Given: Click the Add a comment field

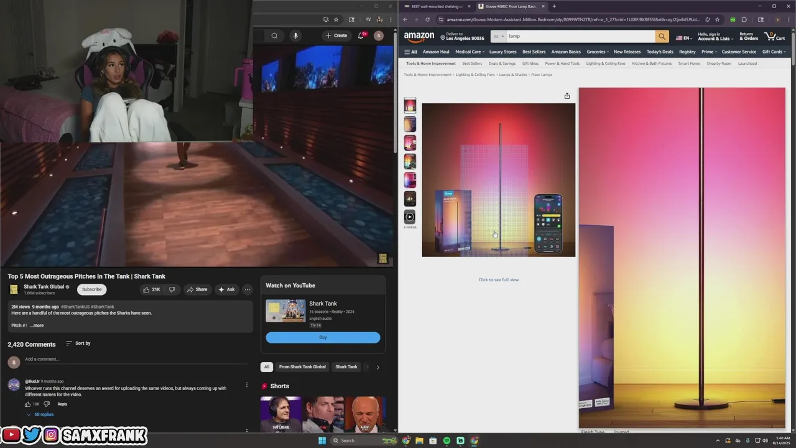Looking at the screenshot, I should pyautogui.click(x=136, y=360).
